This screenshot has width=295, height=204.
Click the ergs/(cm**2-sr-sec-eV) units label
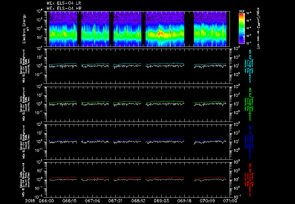click(258, 29)
